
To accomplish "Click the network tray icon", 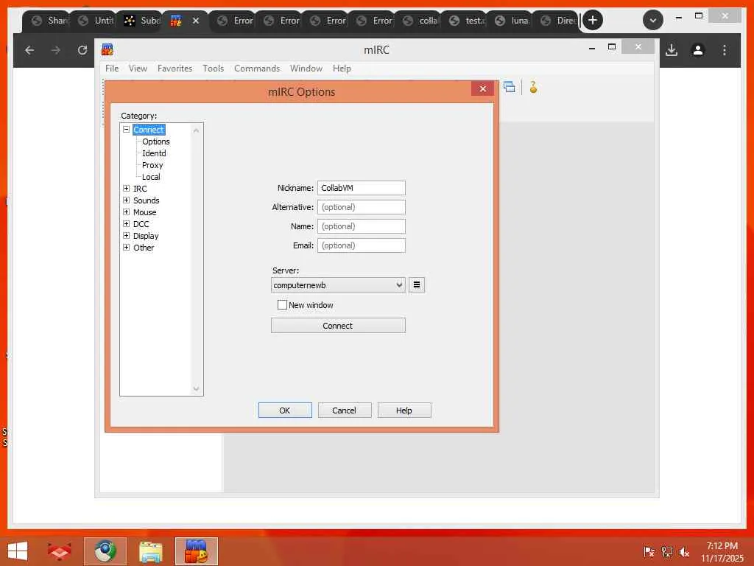I will tap(666, 552).
